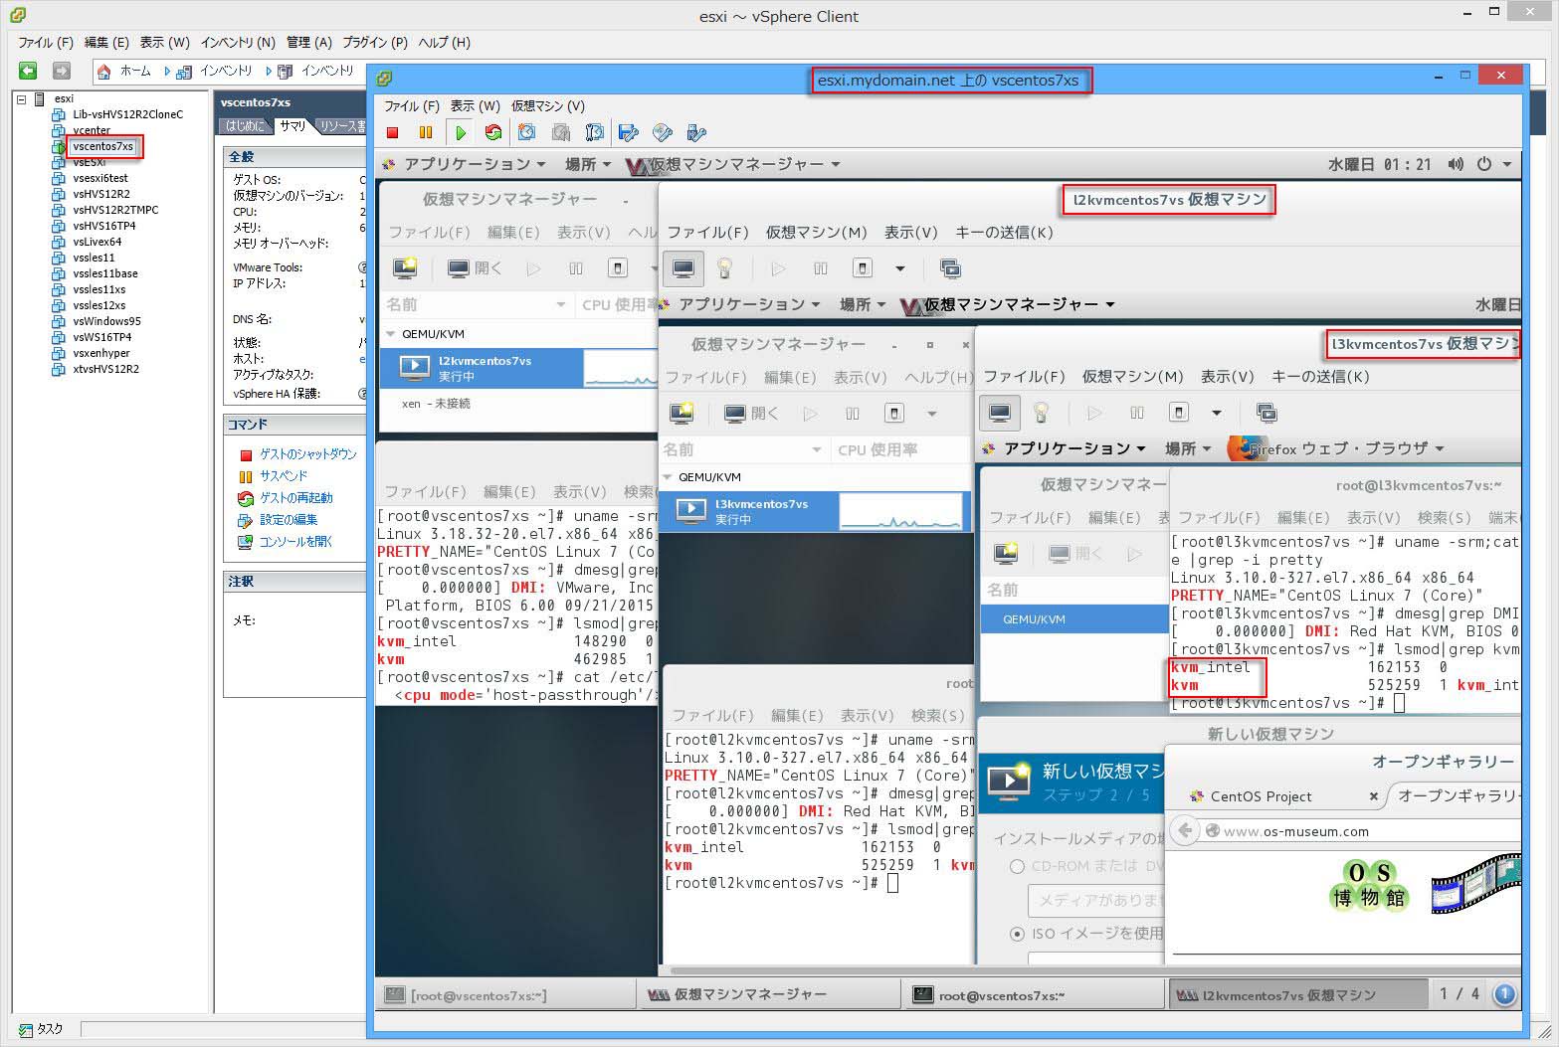This screenshot has width=1559, height=1047.
Task: Click the 設定の編集 command link
Action: coord(289,520)
